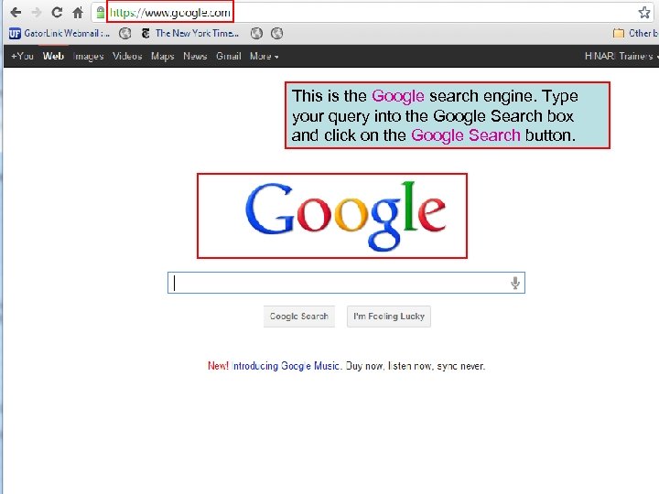Image resolution: width=659 pixels, height=494 pixels.
Task: Reload the page with the refresh icon
Action: 57,13
